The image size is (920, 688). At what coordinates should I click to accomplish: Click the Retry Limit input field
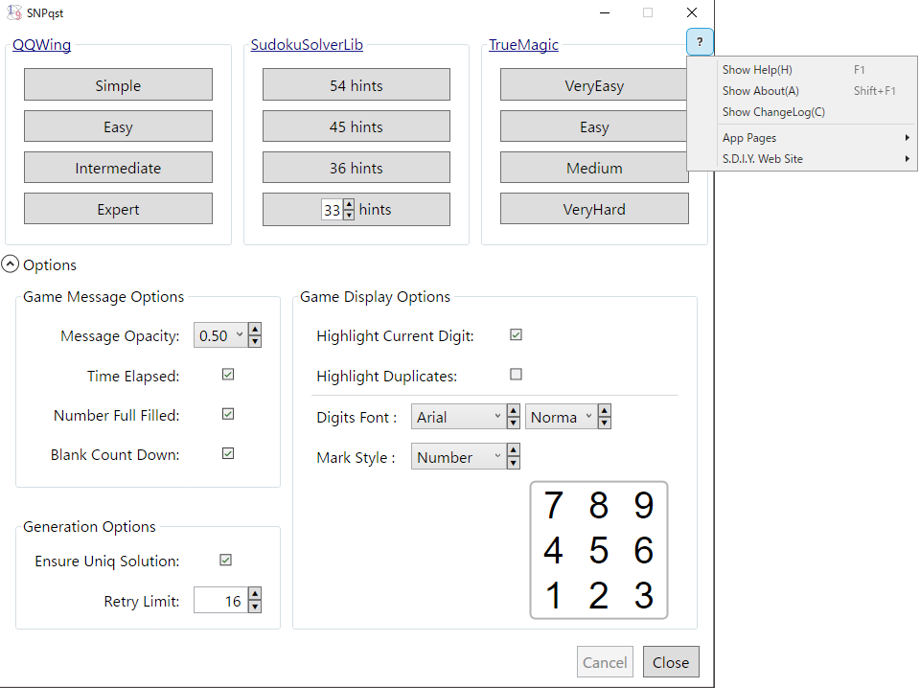pyautogui.click(x=221, y=600)
